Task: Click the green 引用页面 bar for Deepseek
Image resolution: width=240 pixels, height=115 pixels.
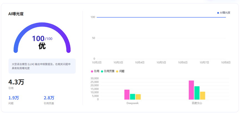Action: tap(133, 97)
